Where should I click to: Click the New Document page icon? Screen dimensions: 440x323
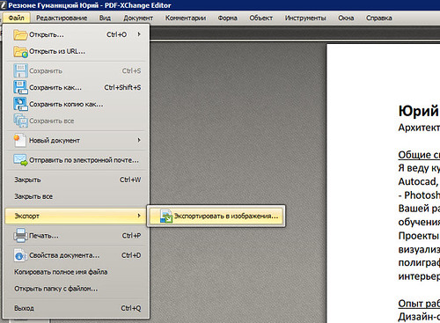pyautogui.click(x=20, y=140)
